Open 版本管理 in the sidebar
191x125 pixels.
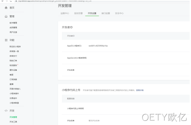[13, 23]
